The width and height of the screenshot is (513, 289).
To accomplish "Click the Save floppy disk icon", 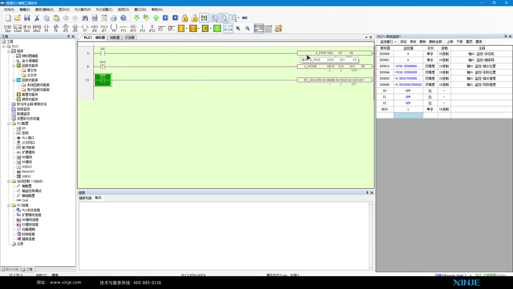I will pos(27,18).
